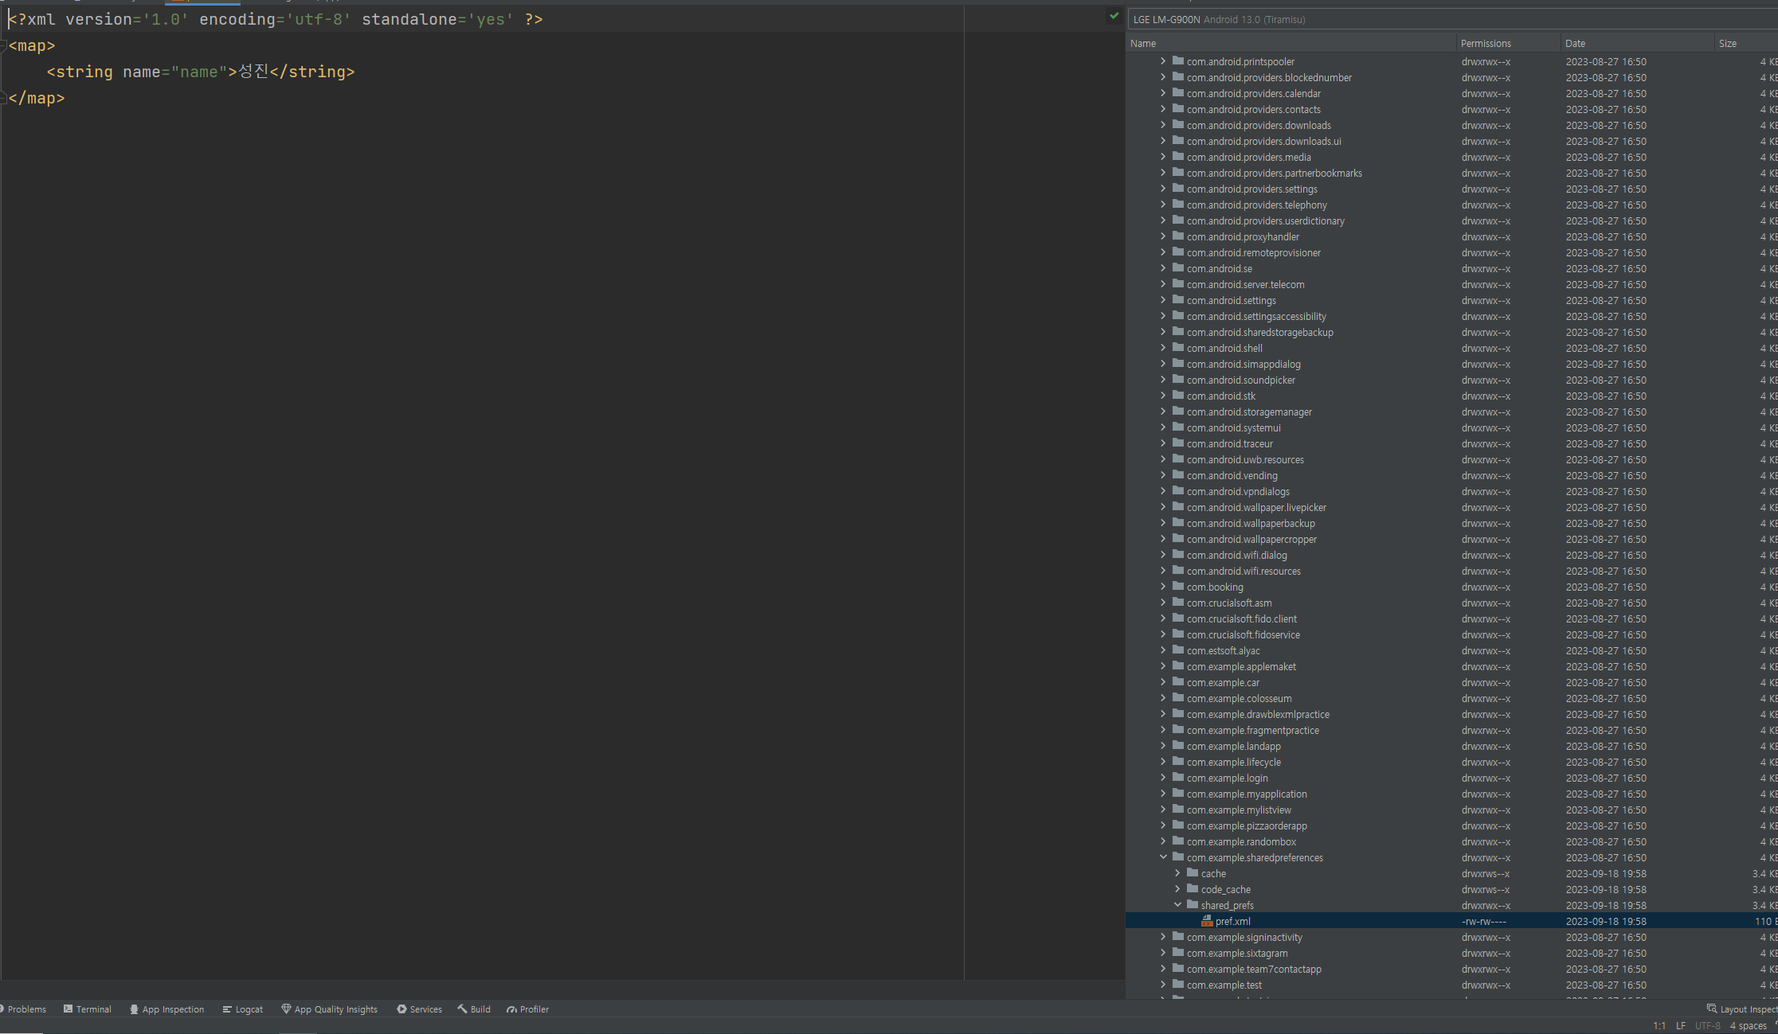The height and width of the screenshot is (1034, 1778).
Task: Click the -rw-rw---- permissions cell
Action: [x=1484, y=921]
